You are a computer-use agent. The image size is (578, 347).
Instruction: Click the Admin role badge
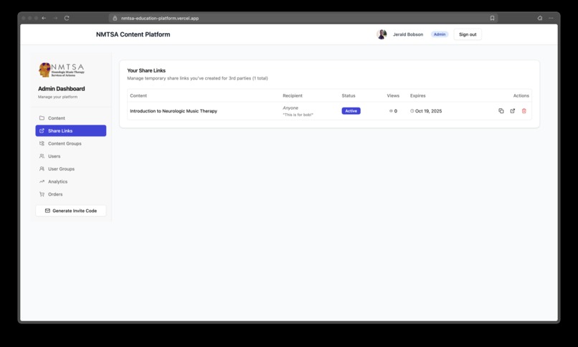point(440,34)
